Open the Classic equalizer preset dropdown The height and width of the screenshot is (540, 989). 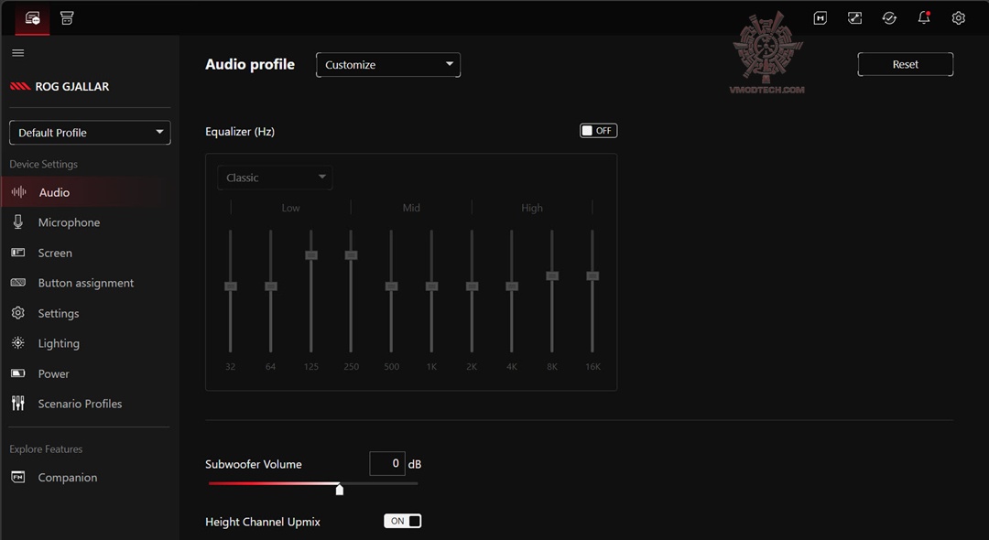click(275, 178)
